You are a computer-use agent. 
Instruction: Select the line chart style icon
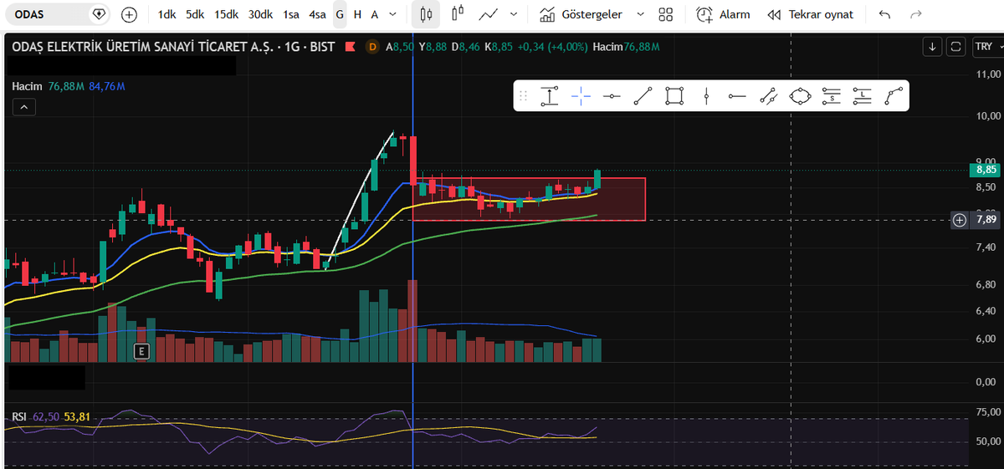(489, 14)
